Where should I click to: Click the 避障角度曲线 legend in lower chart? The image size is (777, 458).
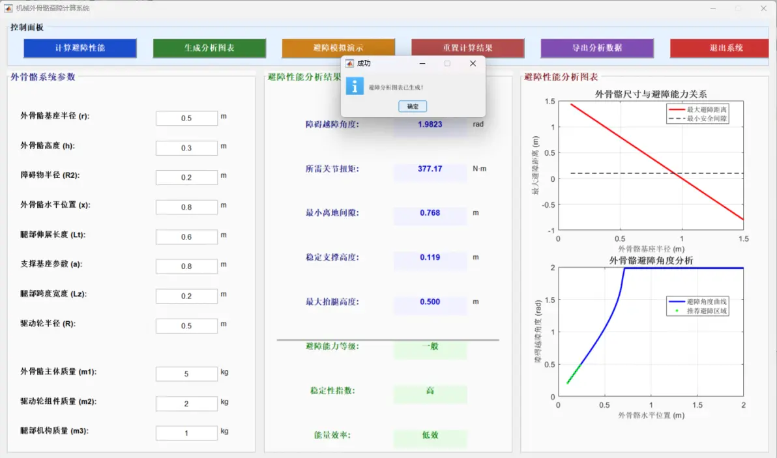[697, 302]
